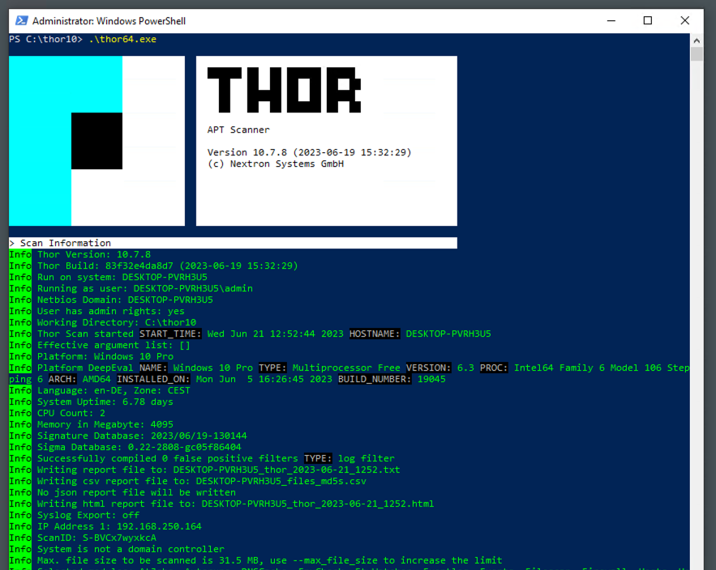Image resolution: width=716 pixels, height=570 pixels.
Task: Click the 'IP Address 1: 192.168.250.164' line
Action: 119,526
